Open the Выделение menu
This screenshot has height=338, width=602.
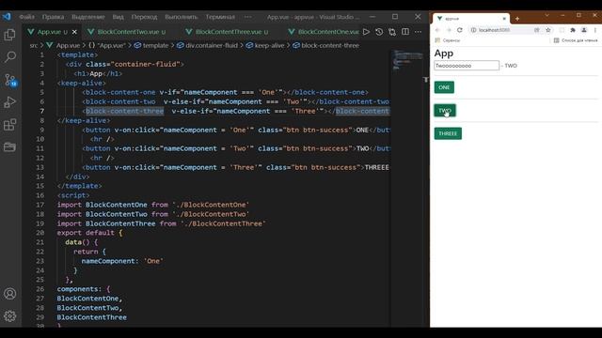pos(88,17)
